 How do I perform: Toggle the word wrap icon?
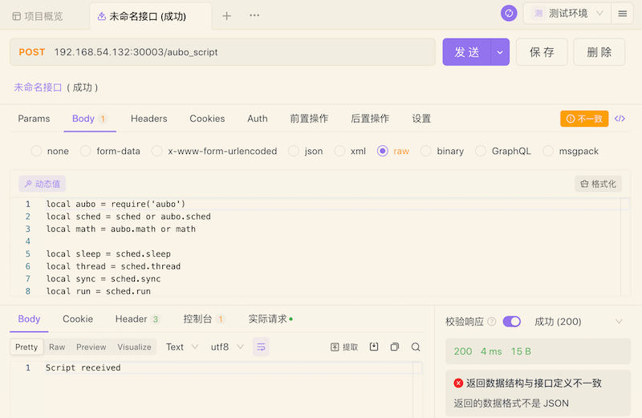point(261,347)
